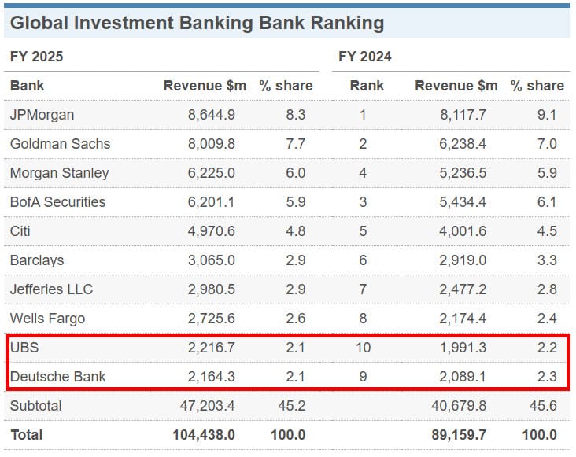Select the "Deutsche Bank" bank name

coord(57,376)
